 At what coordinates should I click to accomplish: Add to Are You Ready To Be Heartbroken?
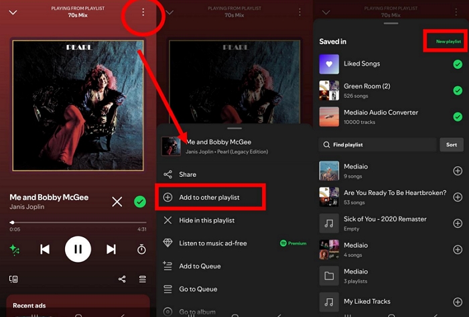pyautogui.click(x=458, y=197)
